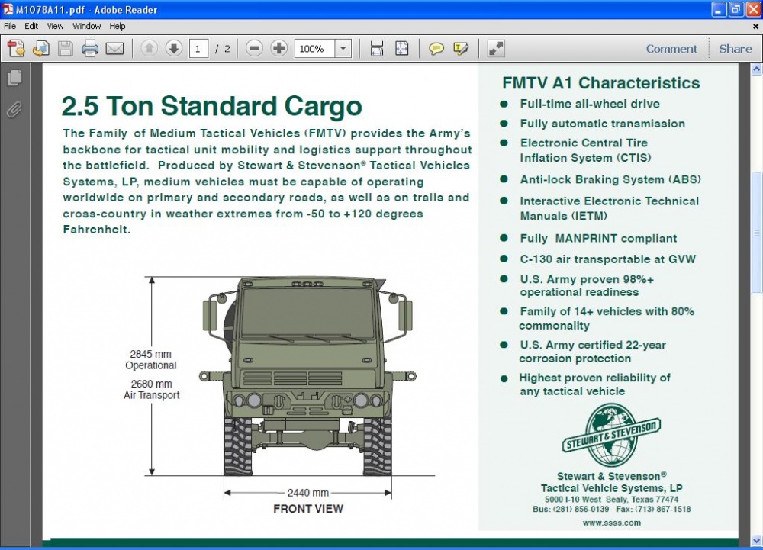Open the Help menu
763x550 pixels.
click(118, 26)
